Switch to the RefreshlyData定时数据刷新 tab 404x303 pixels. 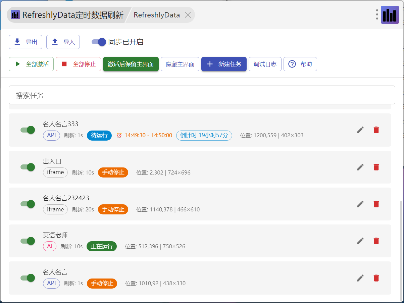click(x=67, y=15)
